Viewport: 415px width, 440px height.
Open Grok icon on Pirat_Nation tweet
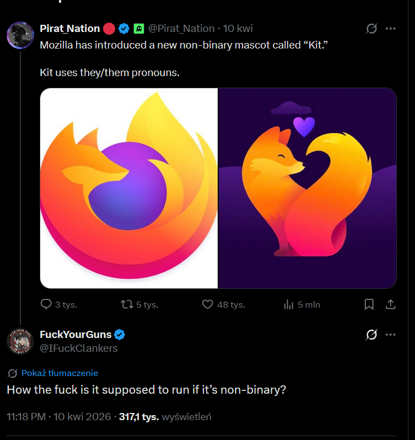click(371, 28)
